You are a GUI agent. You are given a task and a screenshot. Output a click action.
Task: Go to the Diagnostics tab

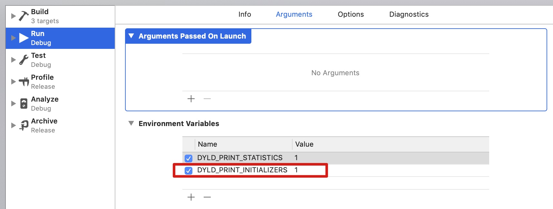pyautogui.click(x=409, y=14)
